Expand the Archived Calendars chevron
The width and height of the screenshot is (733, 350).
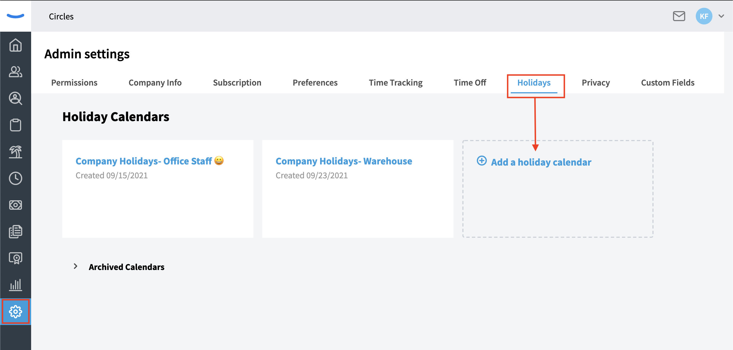(75, 266)
